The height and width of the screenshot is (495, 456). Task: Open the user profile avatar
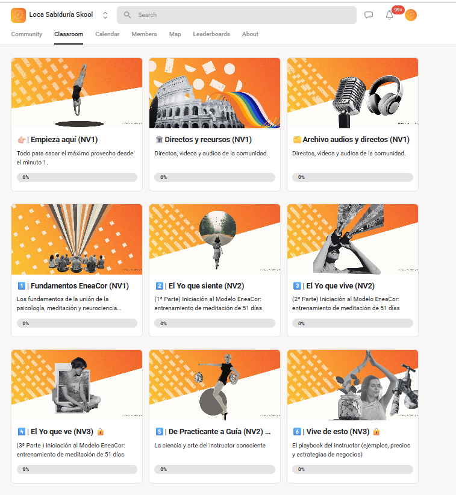coord(411,15)
